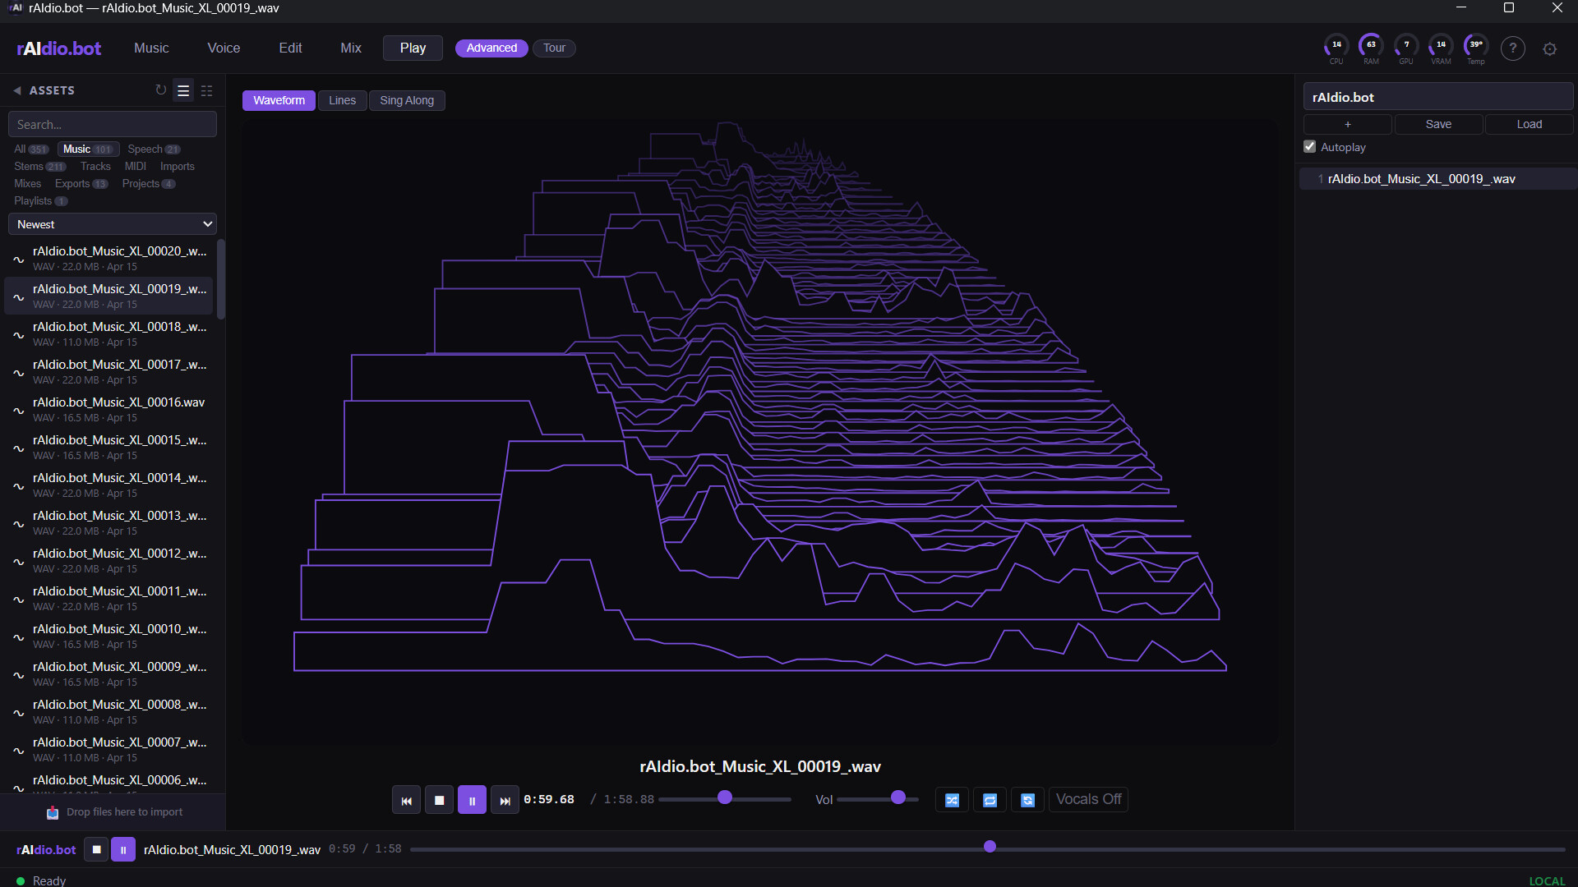Toggle the Advanced mode pill

coord(491,48)
